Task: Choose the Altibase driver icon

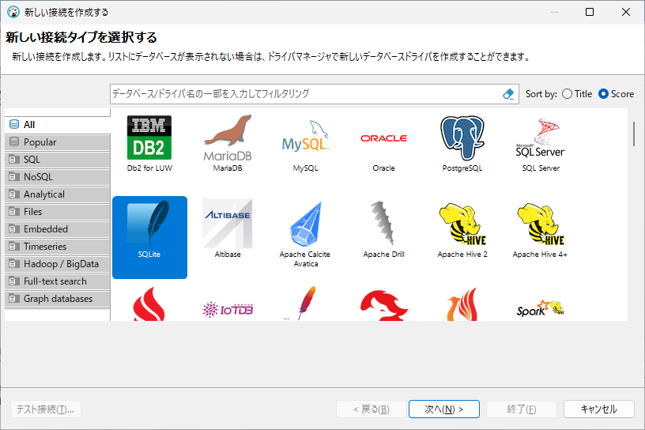Action: [228, 224]
